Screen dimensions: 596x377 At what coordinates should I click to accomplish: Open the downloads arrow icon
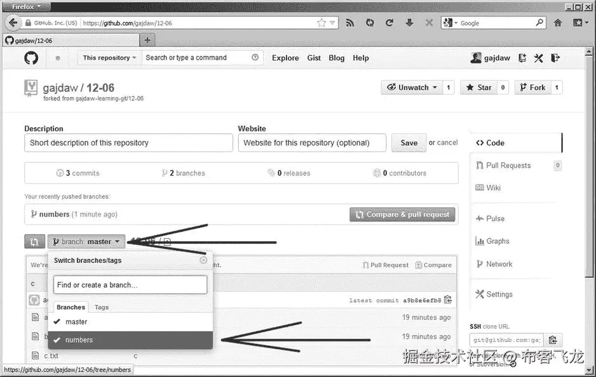pos(409,23)
